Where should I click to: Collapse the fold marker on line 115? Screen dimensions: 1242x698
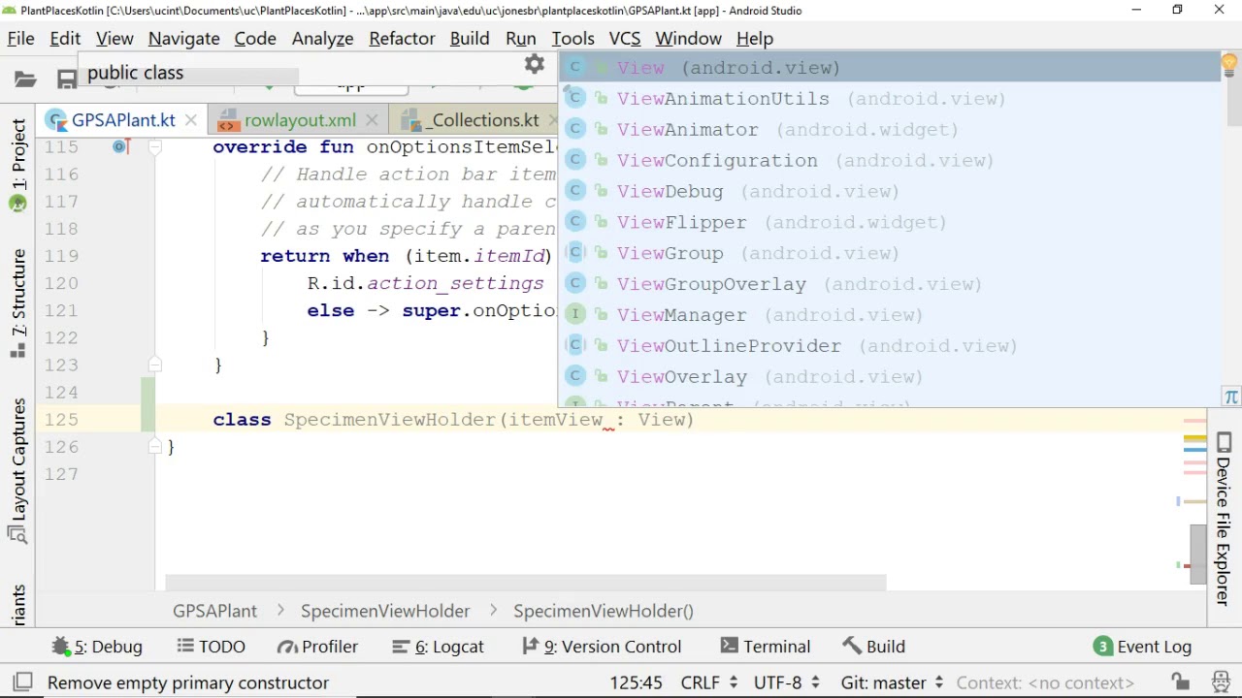[x=153, y=147]
